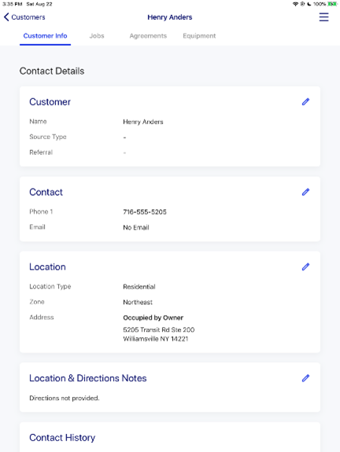Viewport: 340px width, 452px height.
Task: Open the Equipment tab
Action: (199, 35)
